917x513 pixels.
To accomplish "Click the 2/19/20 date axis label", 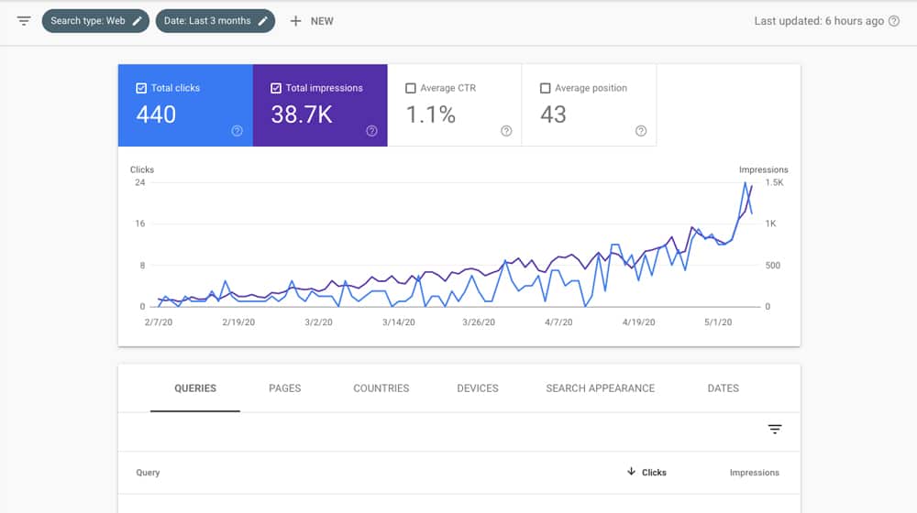I will (x=238, y=322).
